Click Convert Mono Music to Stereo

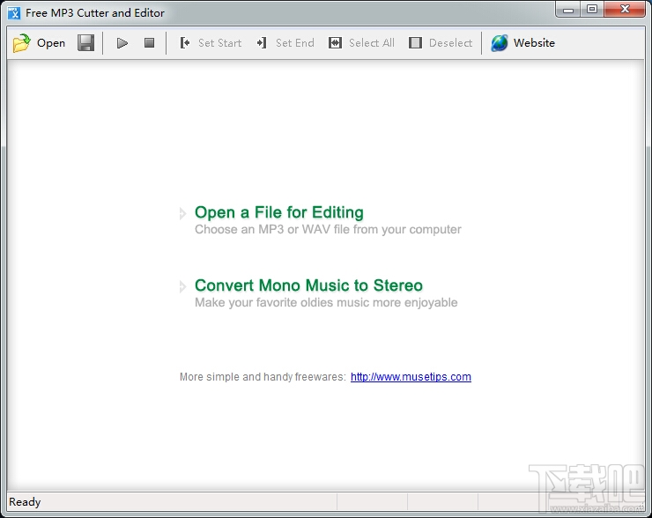tap(308, 285)
